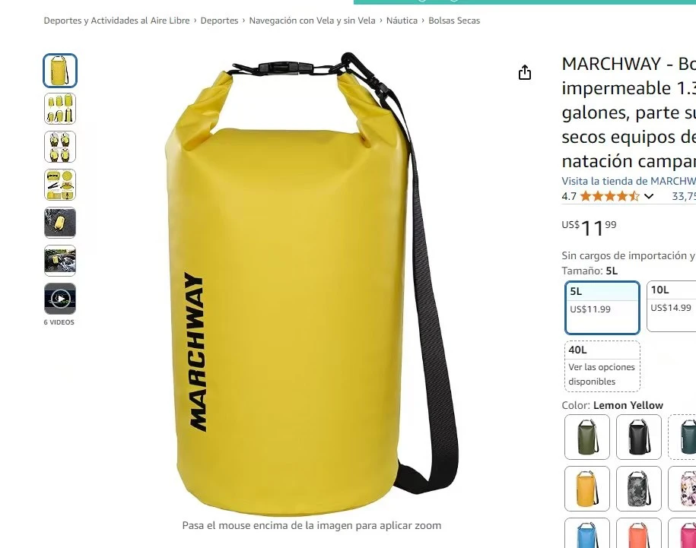Open the 6 videos play thumbnail
The image size is (696, 548).
pos(60,299)
